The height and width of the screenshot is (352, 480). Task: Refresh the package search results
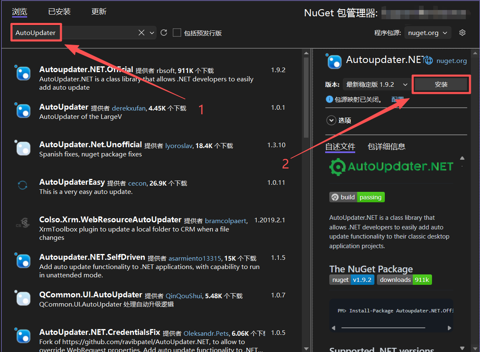click(x=164, y=33)
